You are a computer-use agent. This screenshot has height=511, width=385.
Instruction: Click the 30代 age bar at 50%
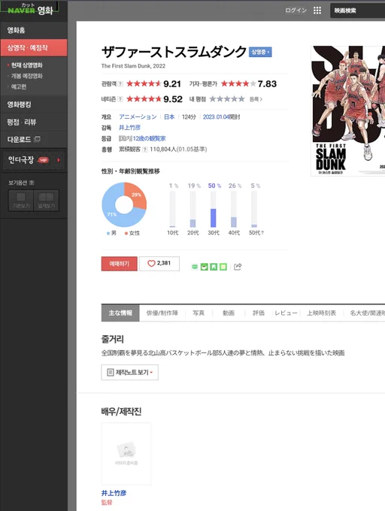[214, 209]
